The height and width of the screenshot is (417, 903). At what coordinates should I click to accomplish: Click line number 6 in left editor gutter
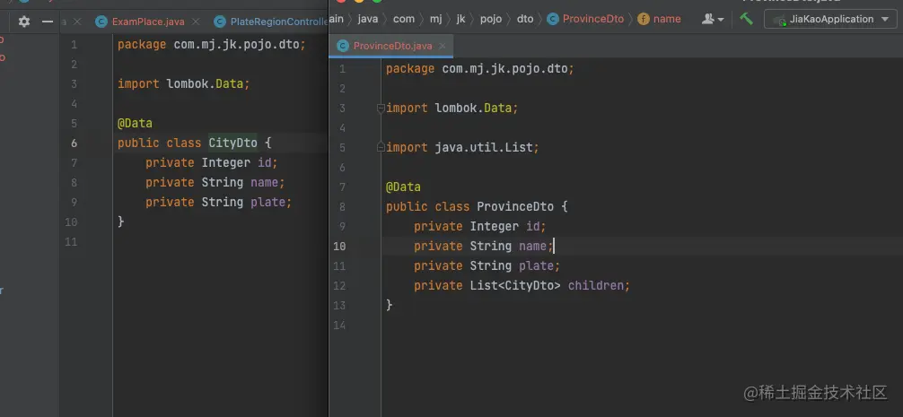coord(74,143)
